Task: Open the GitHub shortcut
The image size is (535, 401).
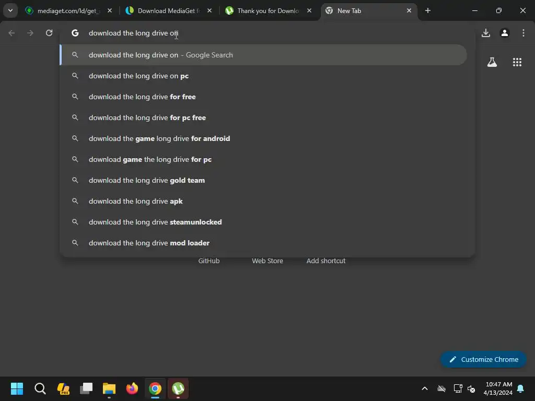Action: point(209,261)
